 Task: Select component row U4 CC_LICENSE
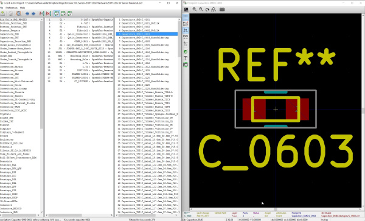[x=79, y=81]
